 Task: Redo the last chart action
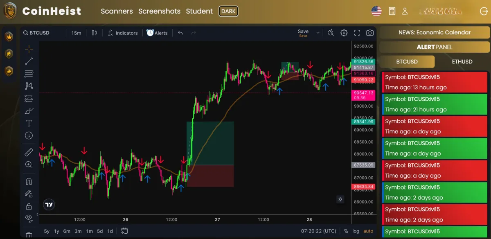[194, 33]
